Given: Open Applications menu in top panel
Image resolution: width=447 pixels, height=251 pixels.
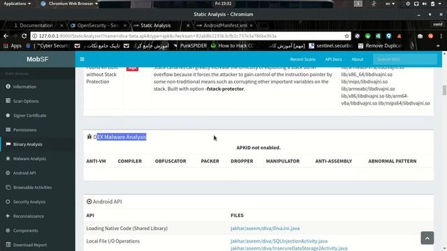Looking at the screenshot, I should coord(17,3).
